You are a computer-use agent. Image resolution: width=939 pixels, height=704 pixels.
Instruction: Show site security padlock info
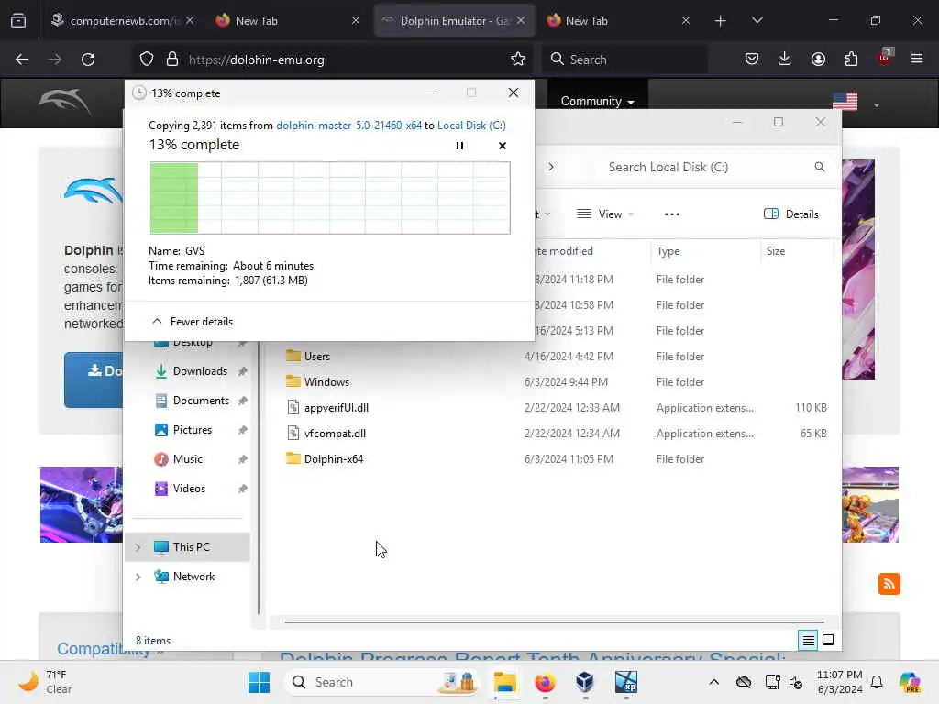point(172,60)
